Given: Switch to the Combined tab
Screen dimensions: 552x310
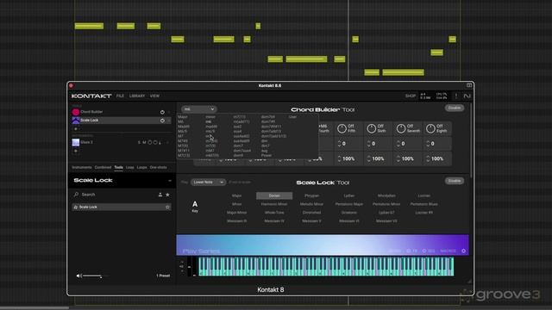Looking at the screenshot, I should [x=103, y=168].
